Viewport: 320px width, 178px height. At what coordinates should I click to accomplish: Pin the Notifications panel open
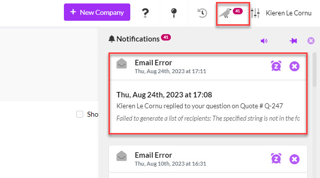[x=293, y=41]
